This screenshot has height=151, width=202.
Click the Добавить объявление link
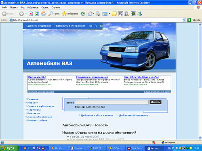(x=133, y=116)
